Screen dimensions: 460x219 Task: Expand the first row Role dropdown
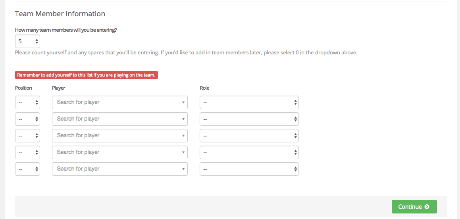click(x=249, y=102)
